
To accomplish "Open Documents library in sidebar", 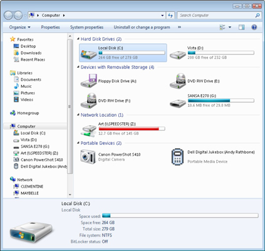I will pyautogui.click(x=31, y=80).
